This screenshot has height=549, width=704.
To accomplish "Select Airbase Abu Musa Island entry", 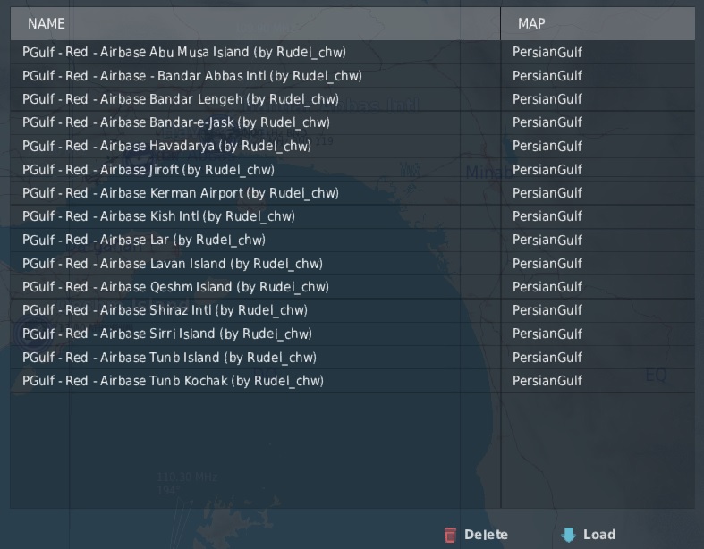I will coord(184,52).
